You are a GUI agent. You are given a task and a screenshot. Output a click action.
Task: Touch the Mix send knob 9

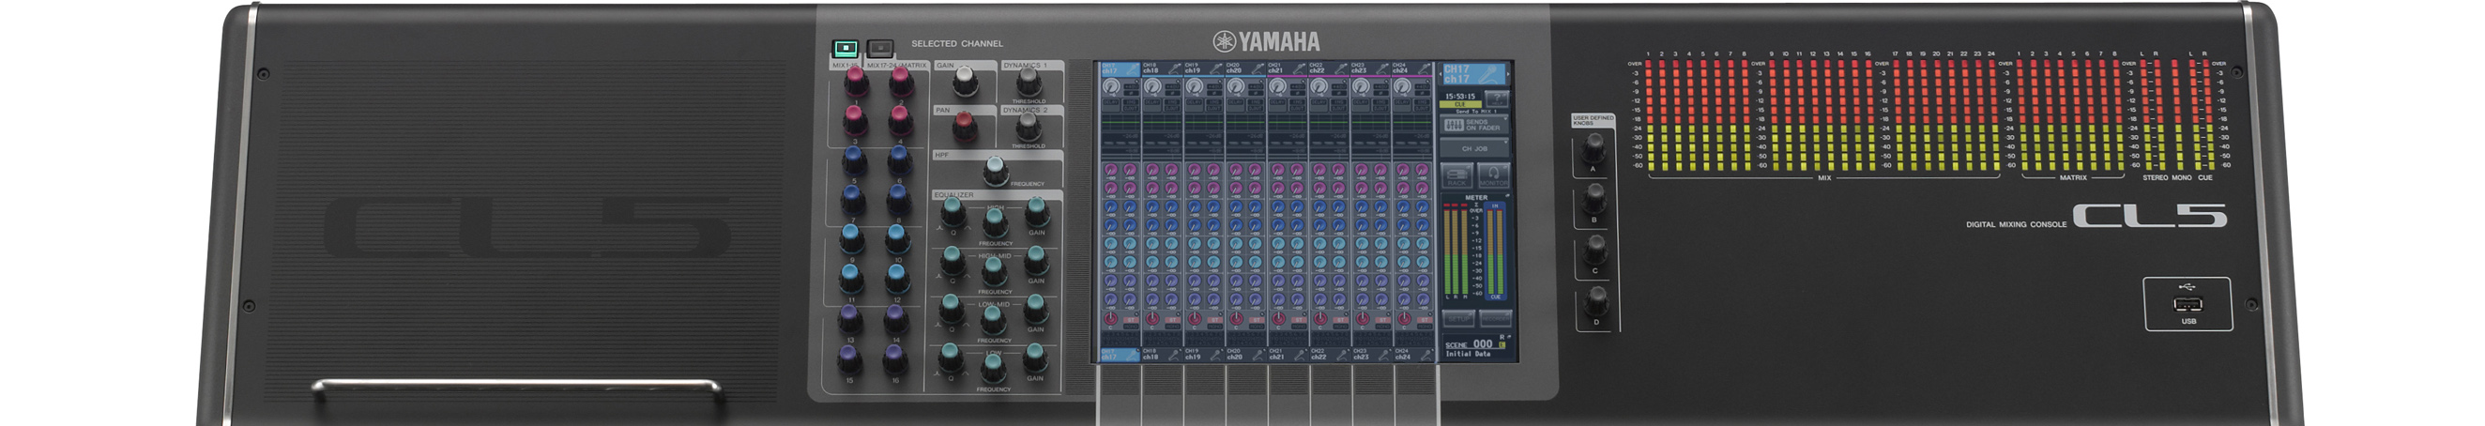[852, 238]
